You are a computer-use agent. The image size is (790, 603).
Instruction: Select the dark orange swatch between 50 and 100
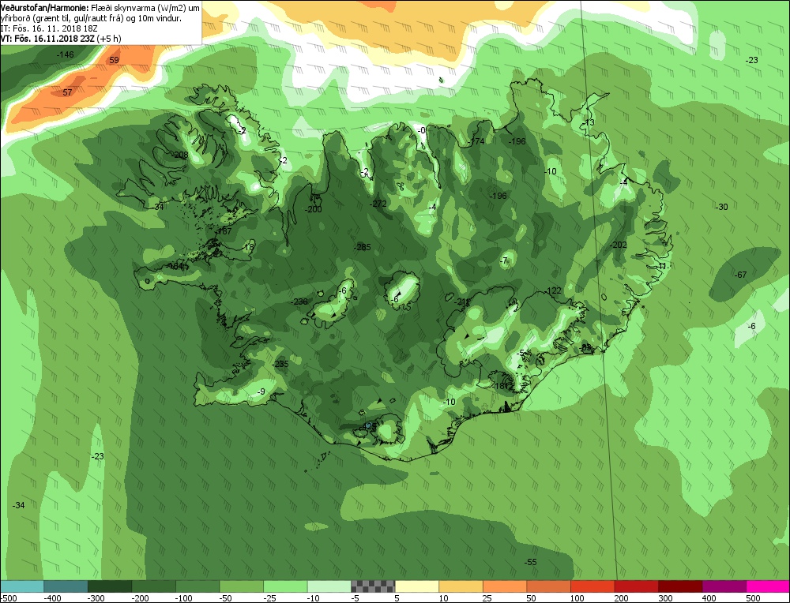tap(548, 586)
